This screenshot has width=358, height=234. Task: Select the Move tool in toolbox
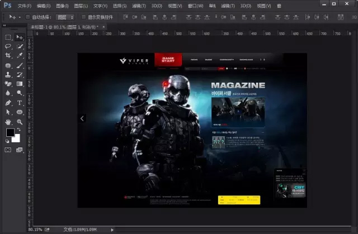coord(20,37)
